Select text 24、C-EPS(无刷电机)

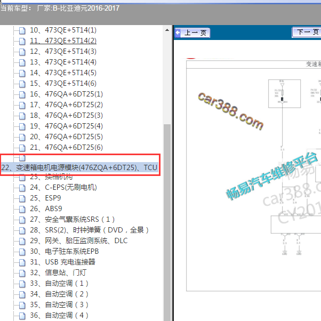63,187
